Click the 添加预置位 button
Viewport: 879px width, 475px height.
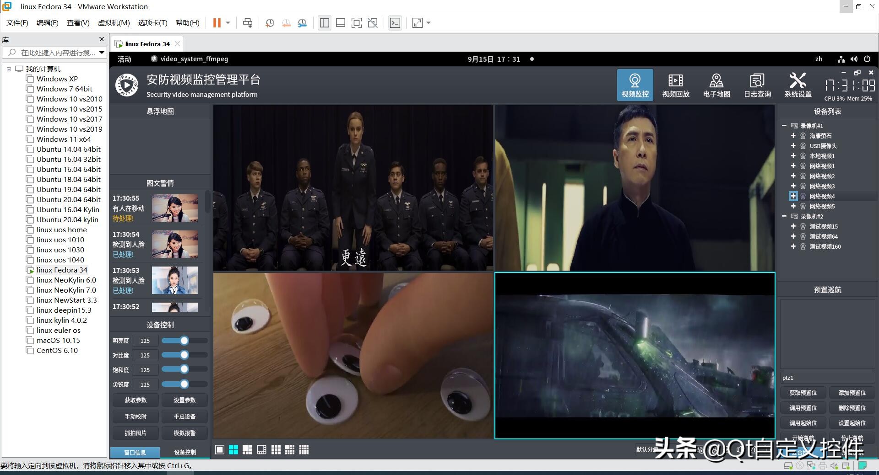(x=852, y=393)
